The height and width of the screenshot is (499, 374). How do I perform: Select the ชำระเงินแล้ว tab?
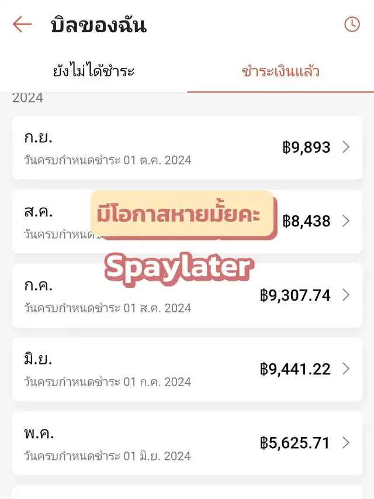(280, 71)
